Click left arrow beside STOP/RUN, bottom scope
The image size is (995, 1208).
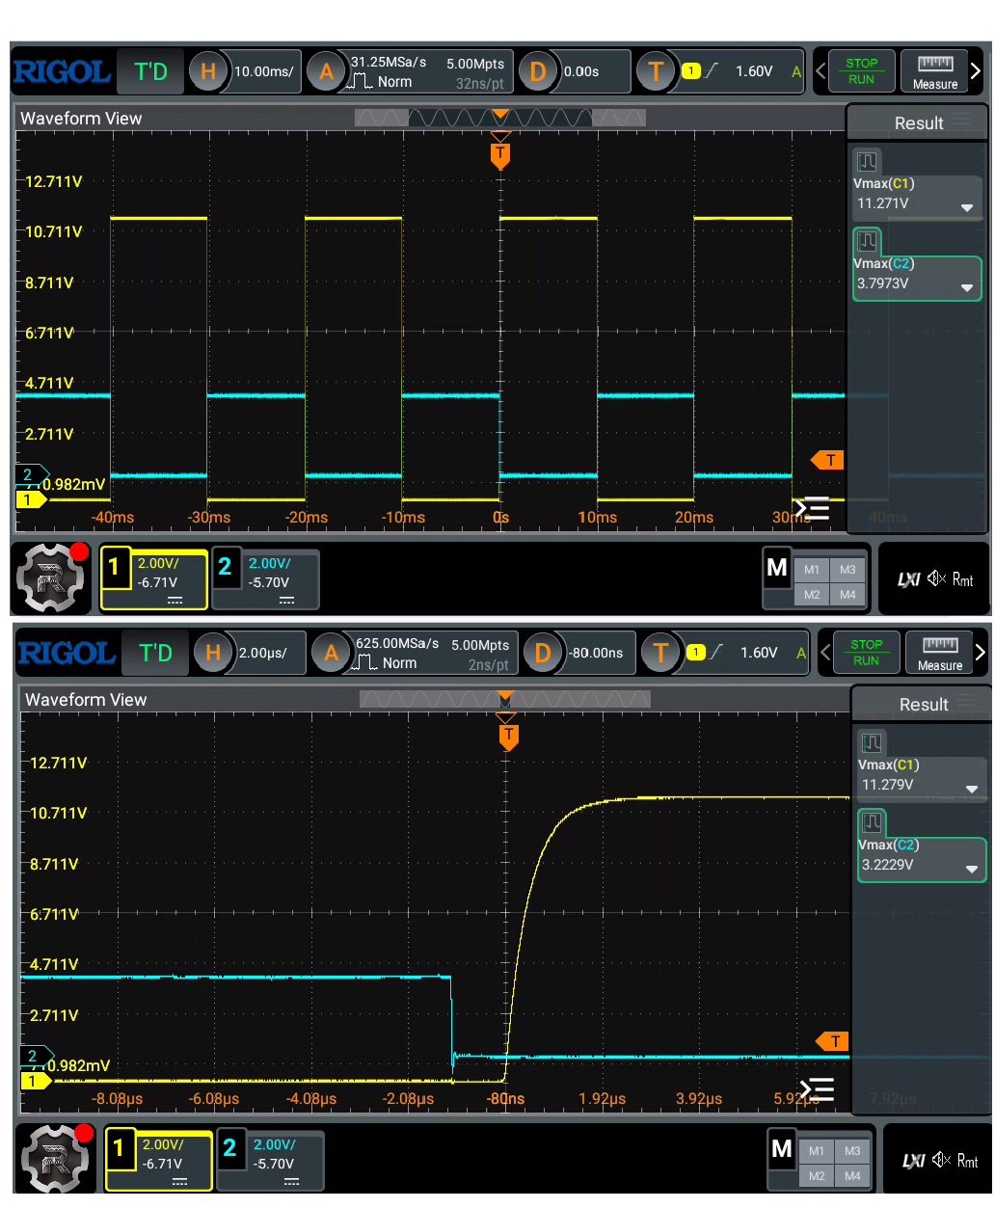[825, 653]
